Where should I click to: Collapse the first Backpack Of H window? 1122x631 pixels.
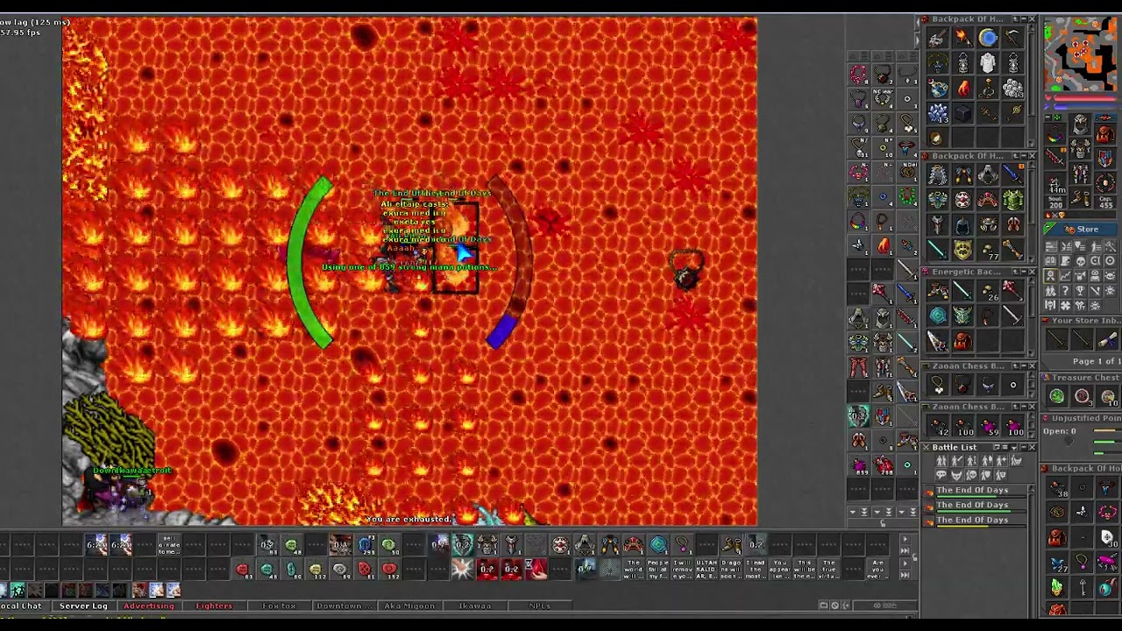point(1024,19)
